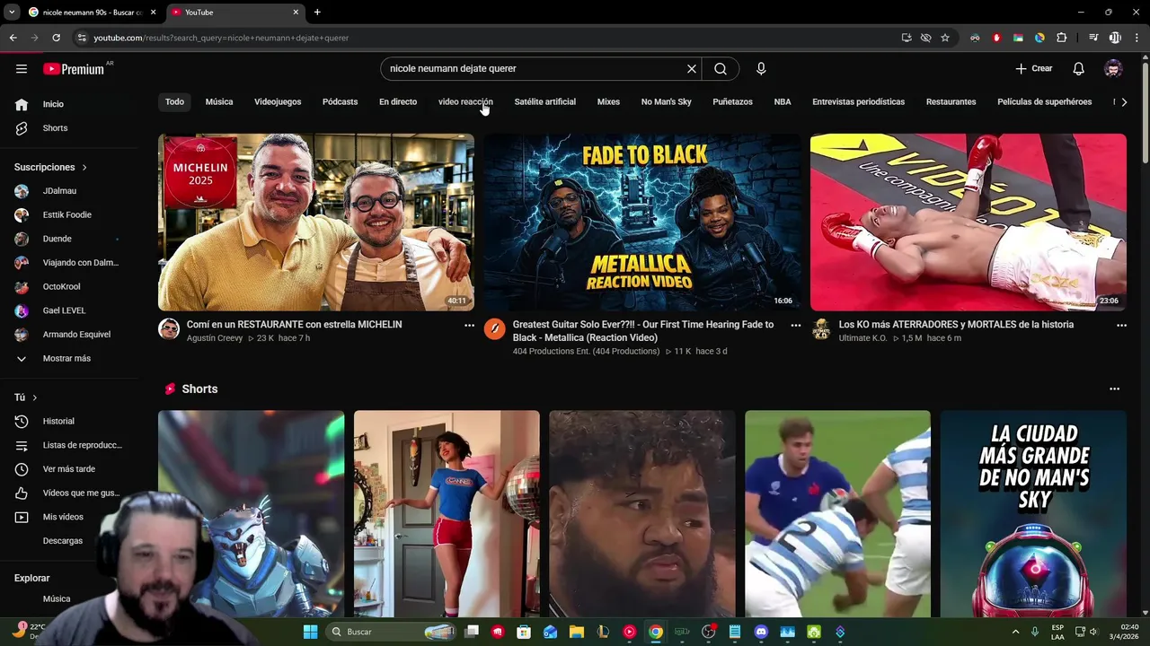The image size is (1150, 646).
Task: Open the Agustín Creevy channel avatar
Action: point(169,328)
